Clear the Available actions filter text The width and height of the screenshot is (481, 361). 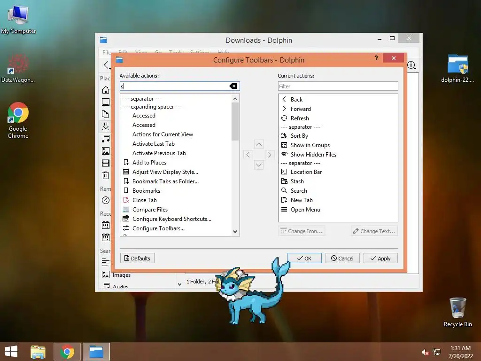[x=233, y=86]
